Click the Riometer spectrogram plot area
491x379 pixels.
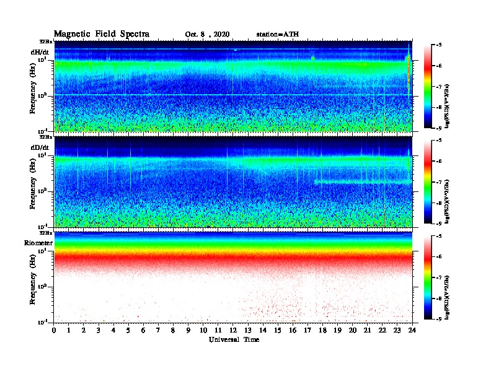[233, 277]
